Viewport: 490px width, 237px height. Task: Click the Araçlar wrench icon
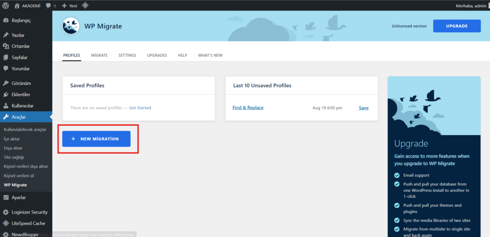pos(6,117)
